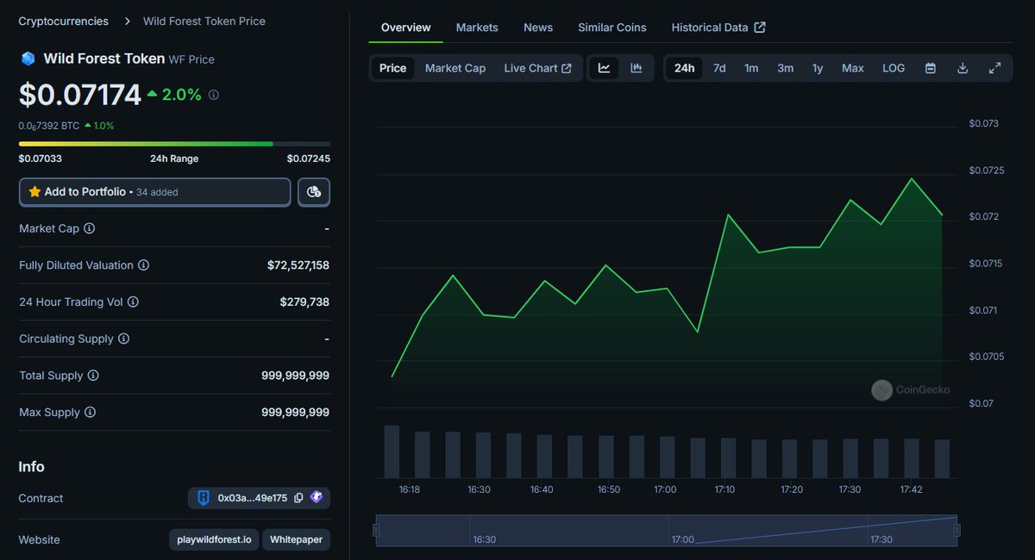
Task: Go to Cryptocurrencies breadcrumb
Action: point(64,21)
